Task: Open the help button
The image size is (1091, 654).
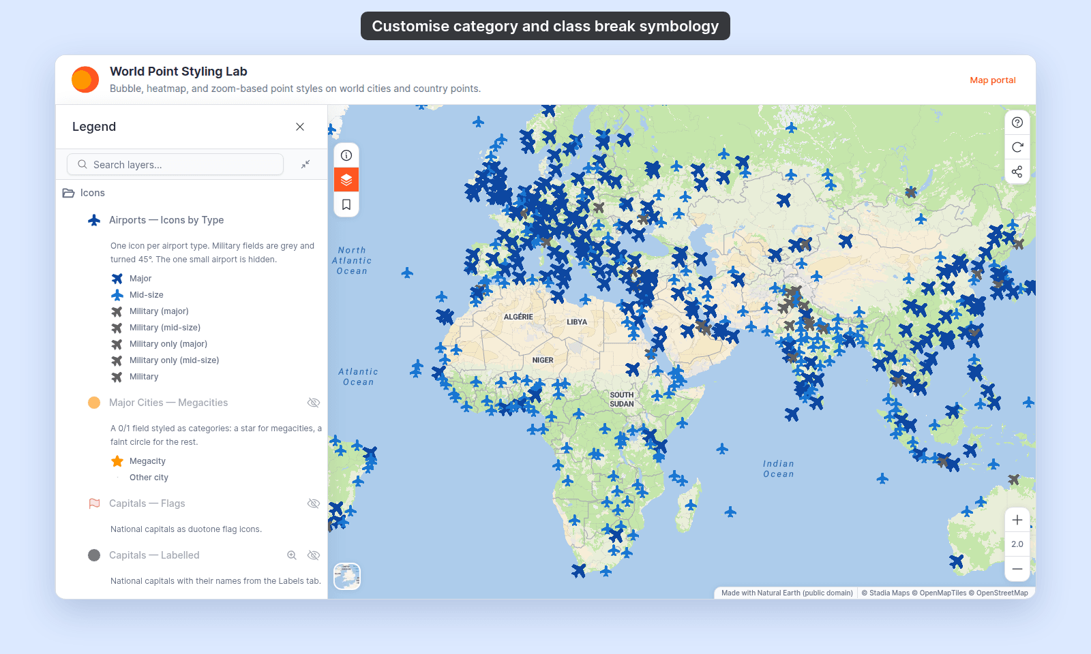Action: [x=1017, y=123]
